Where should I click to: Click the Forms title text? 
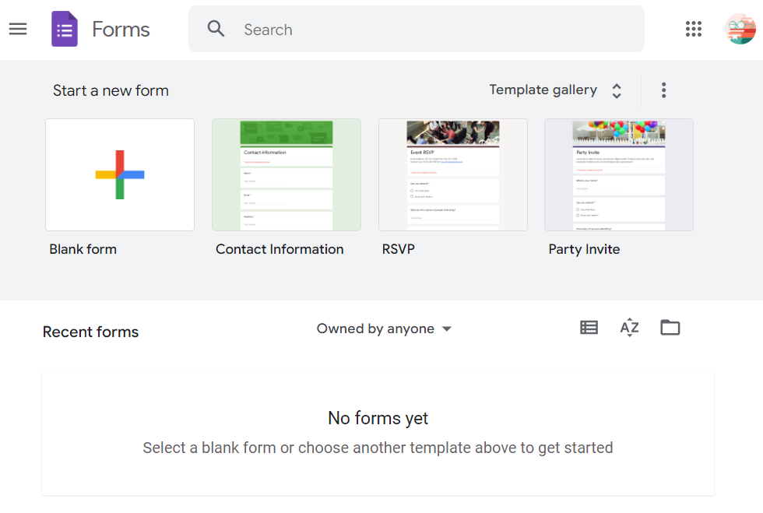pos(121,30)
